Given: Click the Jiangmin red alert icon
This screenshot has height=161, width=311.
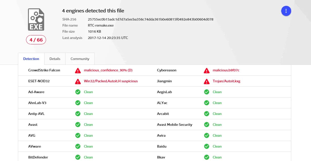Looking at the screenshot, I should pyautogui.click(x=206, y=81).
